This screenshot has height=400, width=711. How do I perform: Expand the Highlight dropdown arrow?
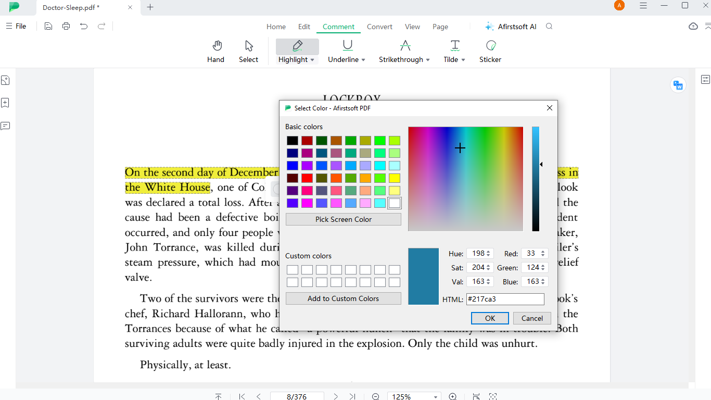(312, 60)
